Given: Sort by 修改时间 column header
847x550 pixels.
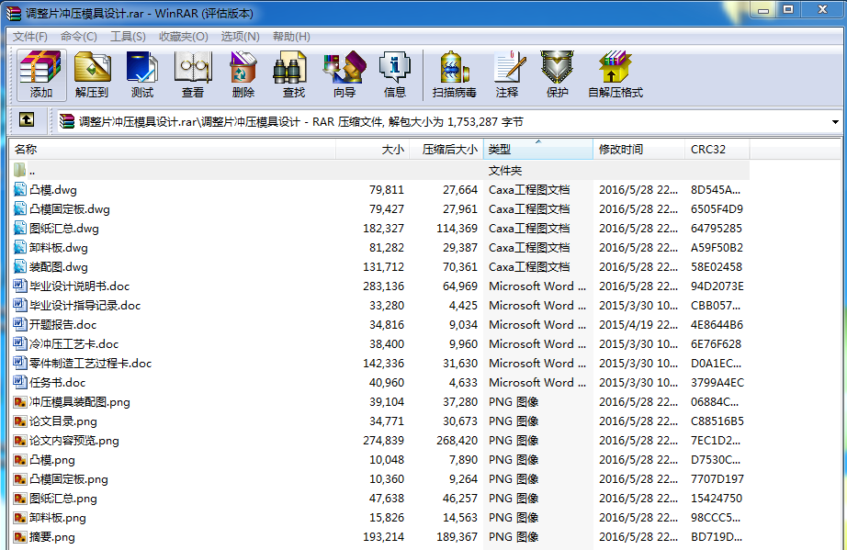Looking at the screenshot, I should 639,149.
